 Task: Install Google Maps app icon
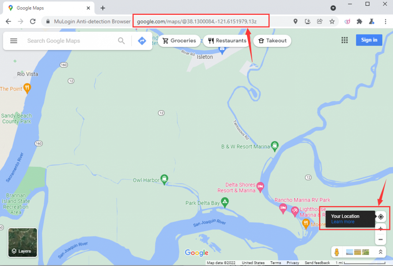click(x=307, y=22)
